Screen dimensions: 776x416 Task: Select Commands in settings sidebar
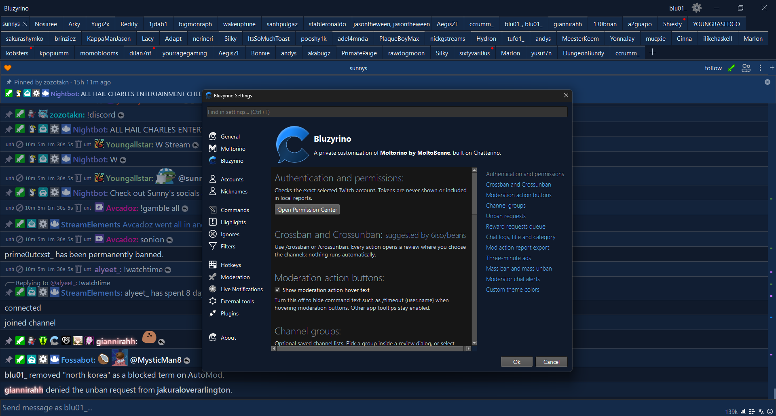(235, 210)
